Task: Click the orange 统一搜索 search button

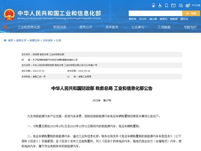Action: pos(191,13)
